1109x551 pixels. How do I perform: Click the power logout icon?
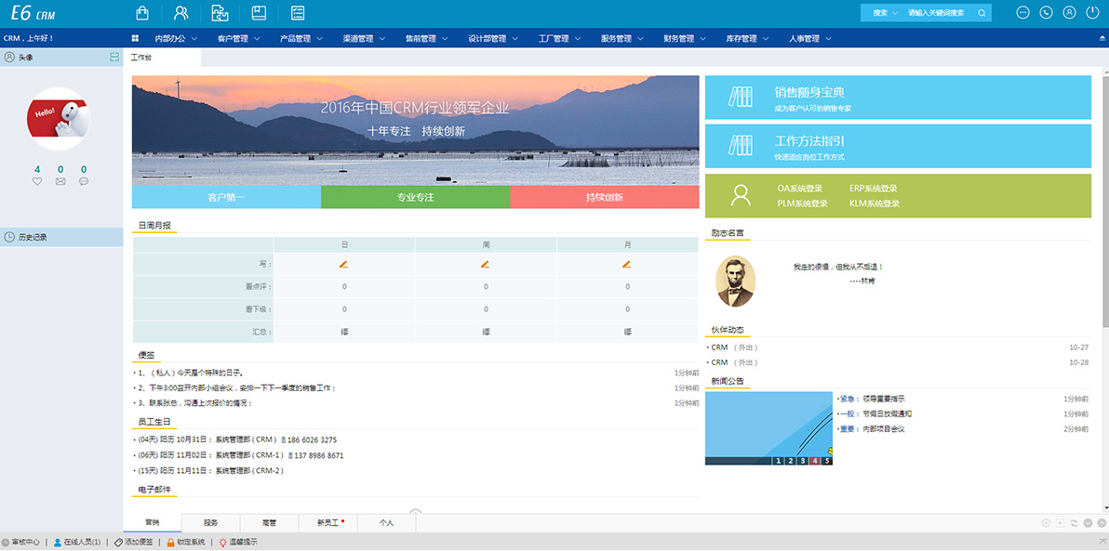pos(1092,13)
